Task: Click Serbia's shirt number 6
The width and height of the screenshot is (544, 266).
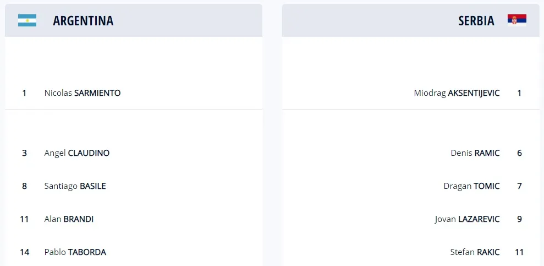Action: click(519, 153)
